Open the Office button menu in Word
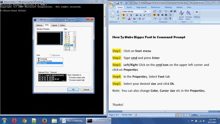Image resolution: width=220 pixels, height=124 pixels. pos(112,4)
